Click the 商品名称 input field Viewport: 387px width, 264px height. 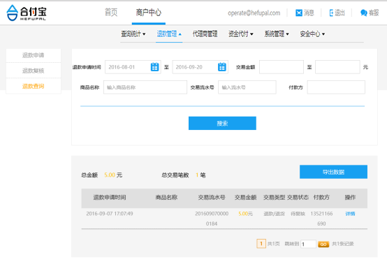145,87
